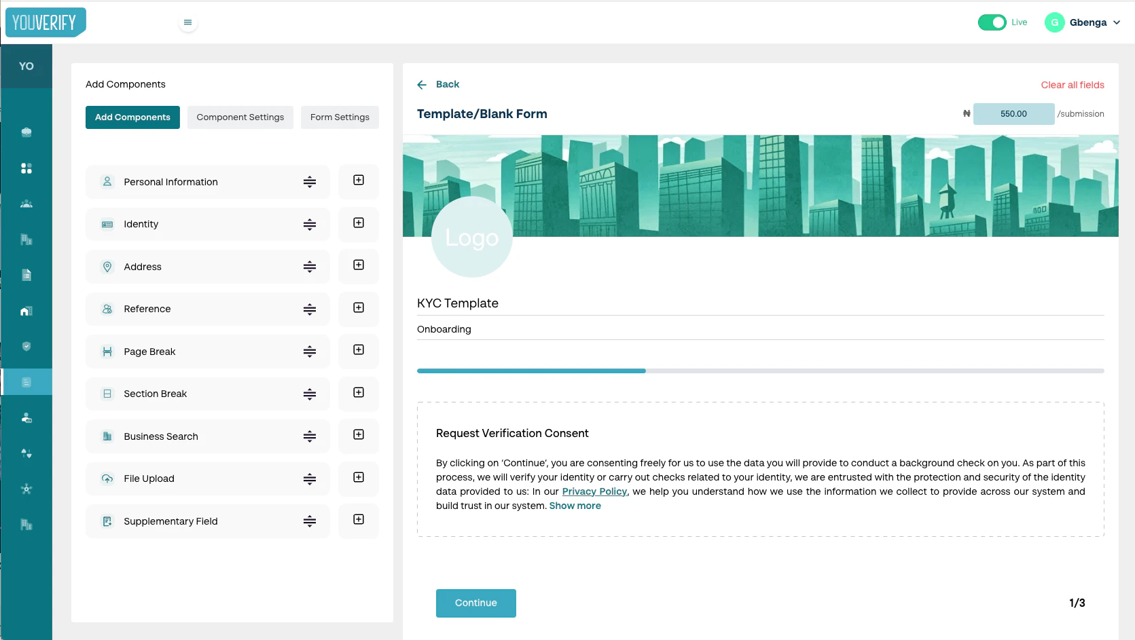Screen dimensions: 1135x640
Task: Click the hamburger menu icon near the logo
Action: [187, 22]
